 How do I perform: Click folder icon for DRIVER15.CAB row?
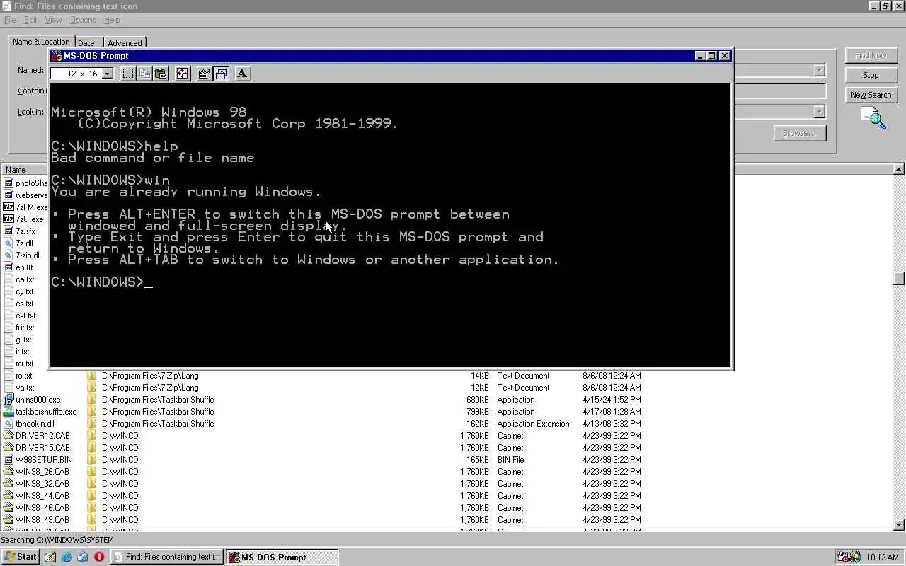[91, 448]
